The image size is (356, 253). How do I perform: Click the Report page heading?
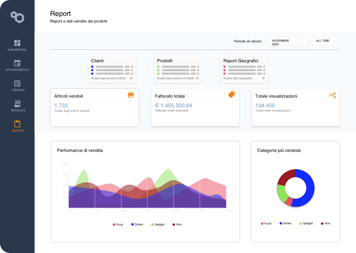pyautogui.click(x=61, y=14)
